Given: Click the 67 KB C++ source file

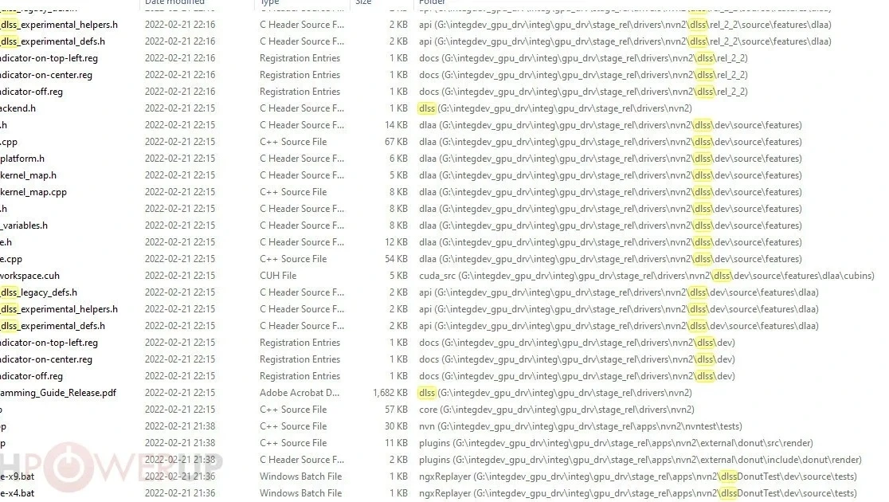Looking at the screenshot, I should (9, 142).
